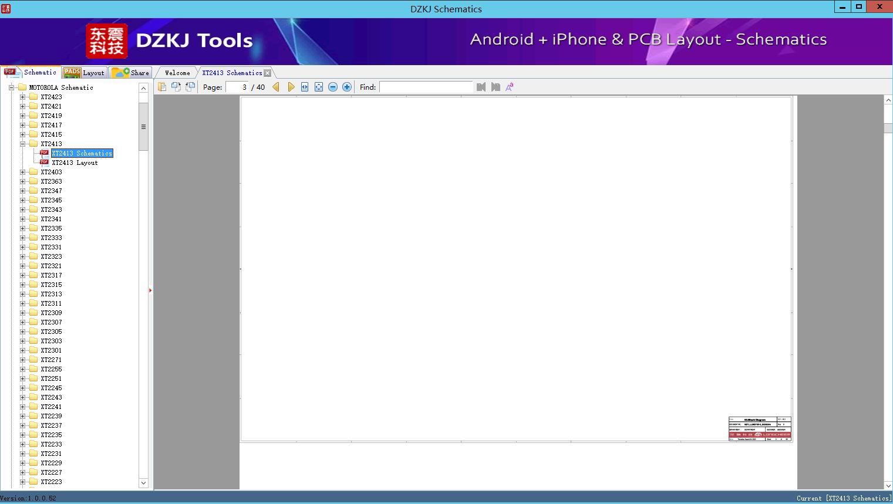Minimize the DZKJ Schematics window

pyautogui.click(x=843, y=6)
